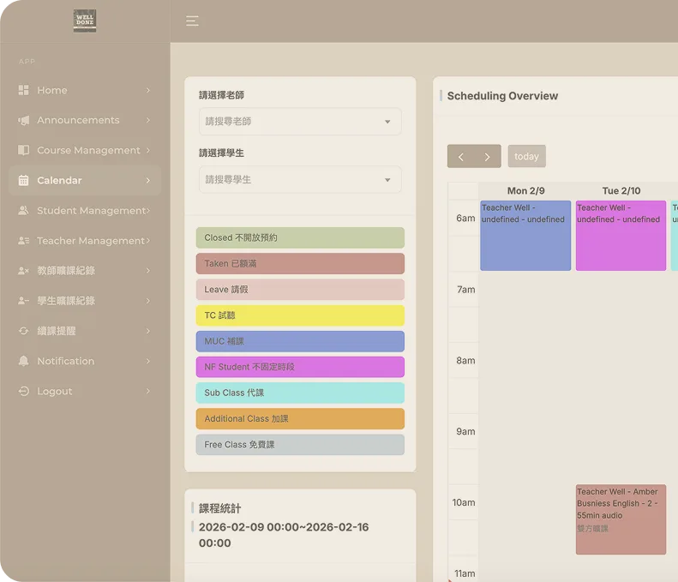This screenshot has height=582, width=678.
Task: Click the Home grid icon
Action: pyautogui.click(x=23, y=90)
